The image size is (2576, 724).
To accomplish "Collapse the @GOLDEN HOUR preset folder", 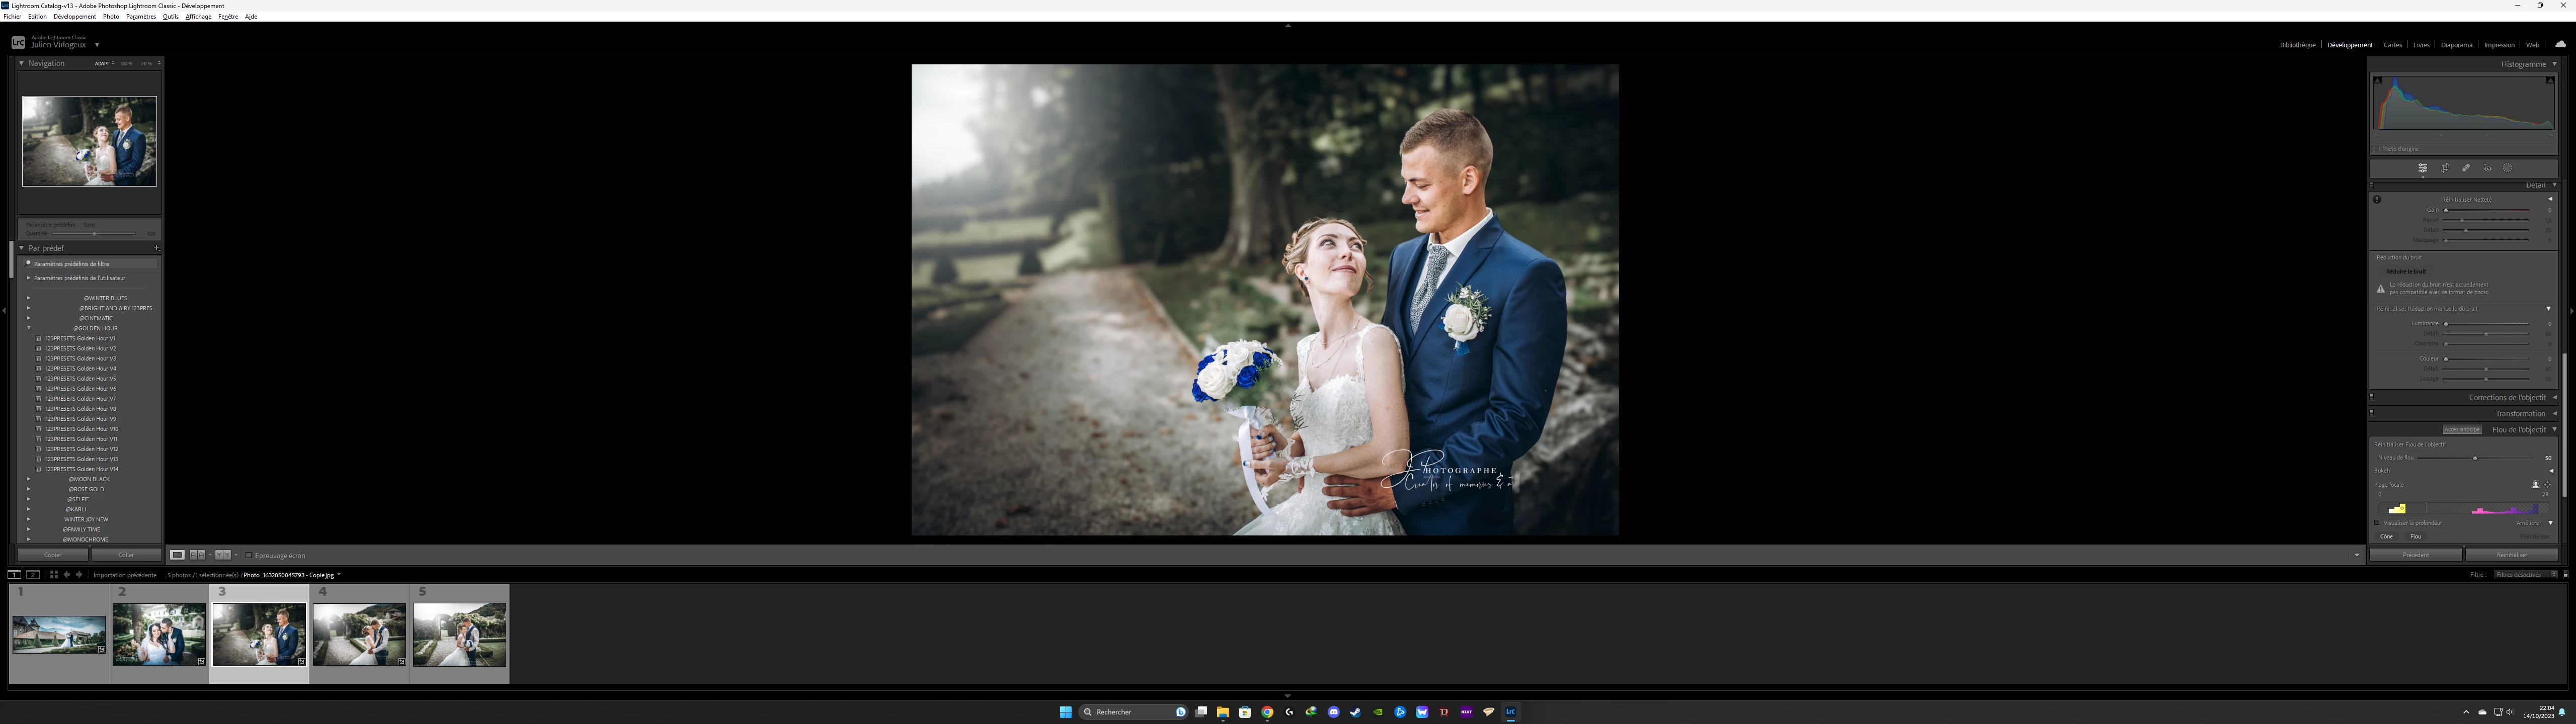I will point(29,328).
